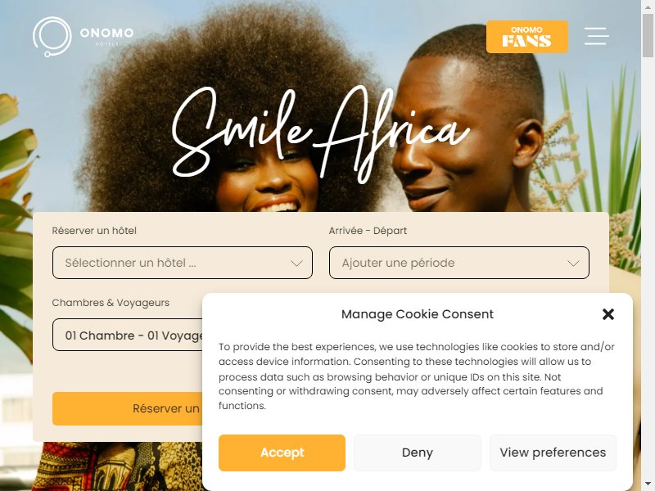Open the ONOMO Fans badge
Screen dimensions: 655x491
[527, 37]
